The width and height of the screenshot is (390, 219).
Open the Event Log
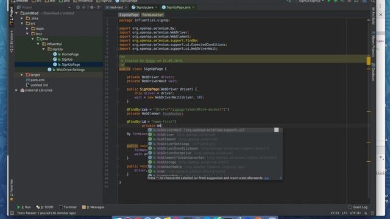pos(358,207)
